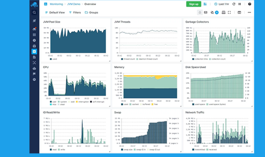Screen dimensions: 265x157
Task: Pause live updates with the pause icon
Action: click(x=240, y=4)
